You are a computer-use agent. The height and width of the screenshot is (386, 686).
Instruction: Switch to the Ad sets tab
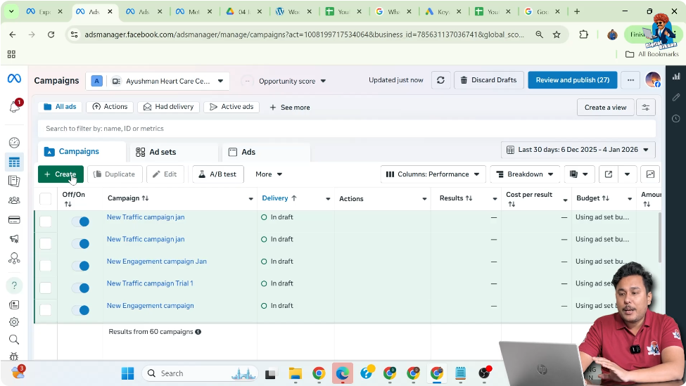tap(174, 152)
